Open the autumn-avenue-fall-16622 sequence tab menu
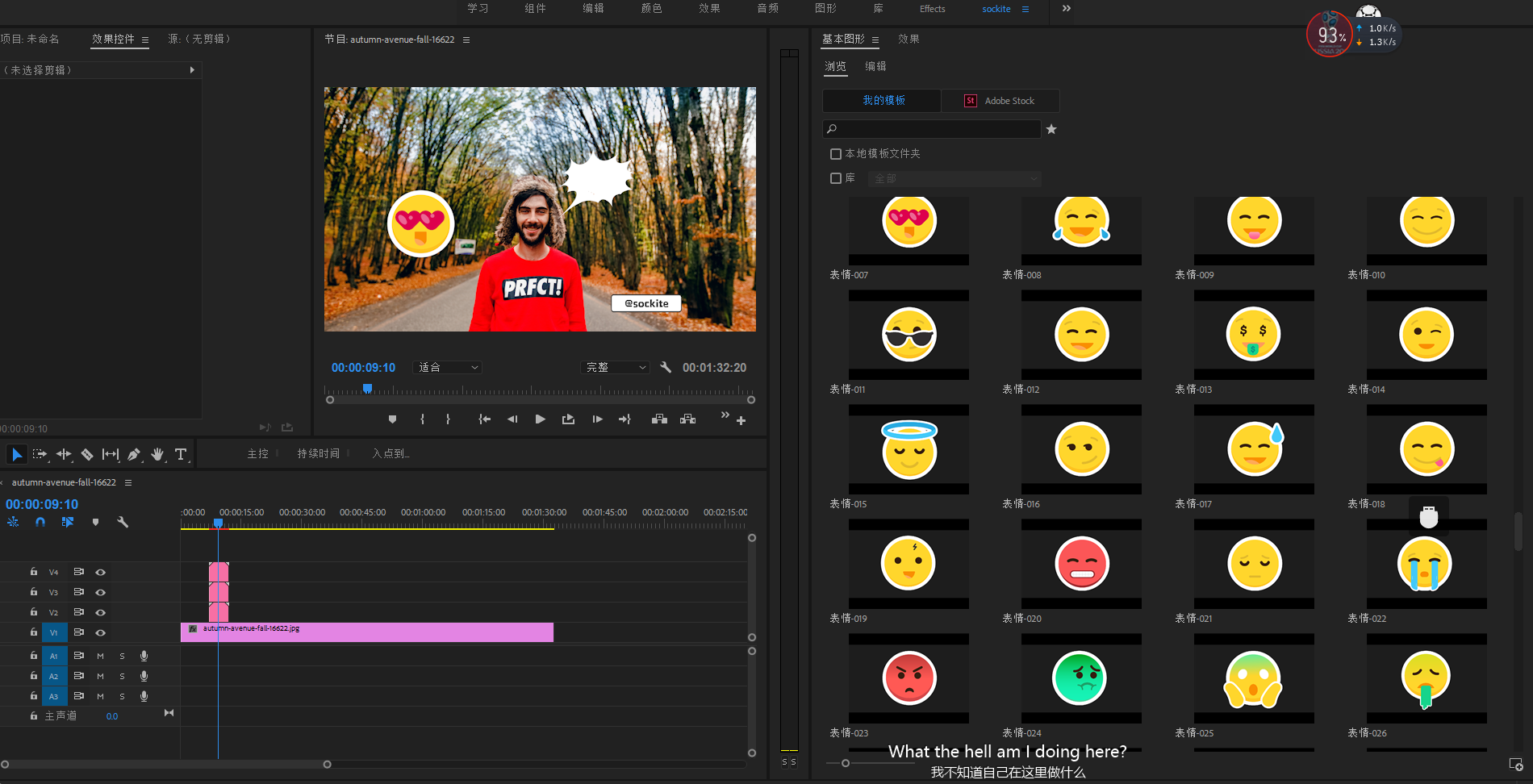This screenshot has height=784, width=1533. coord(128,482)
